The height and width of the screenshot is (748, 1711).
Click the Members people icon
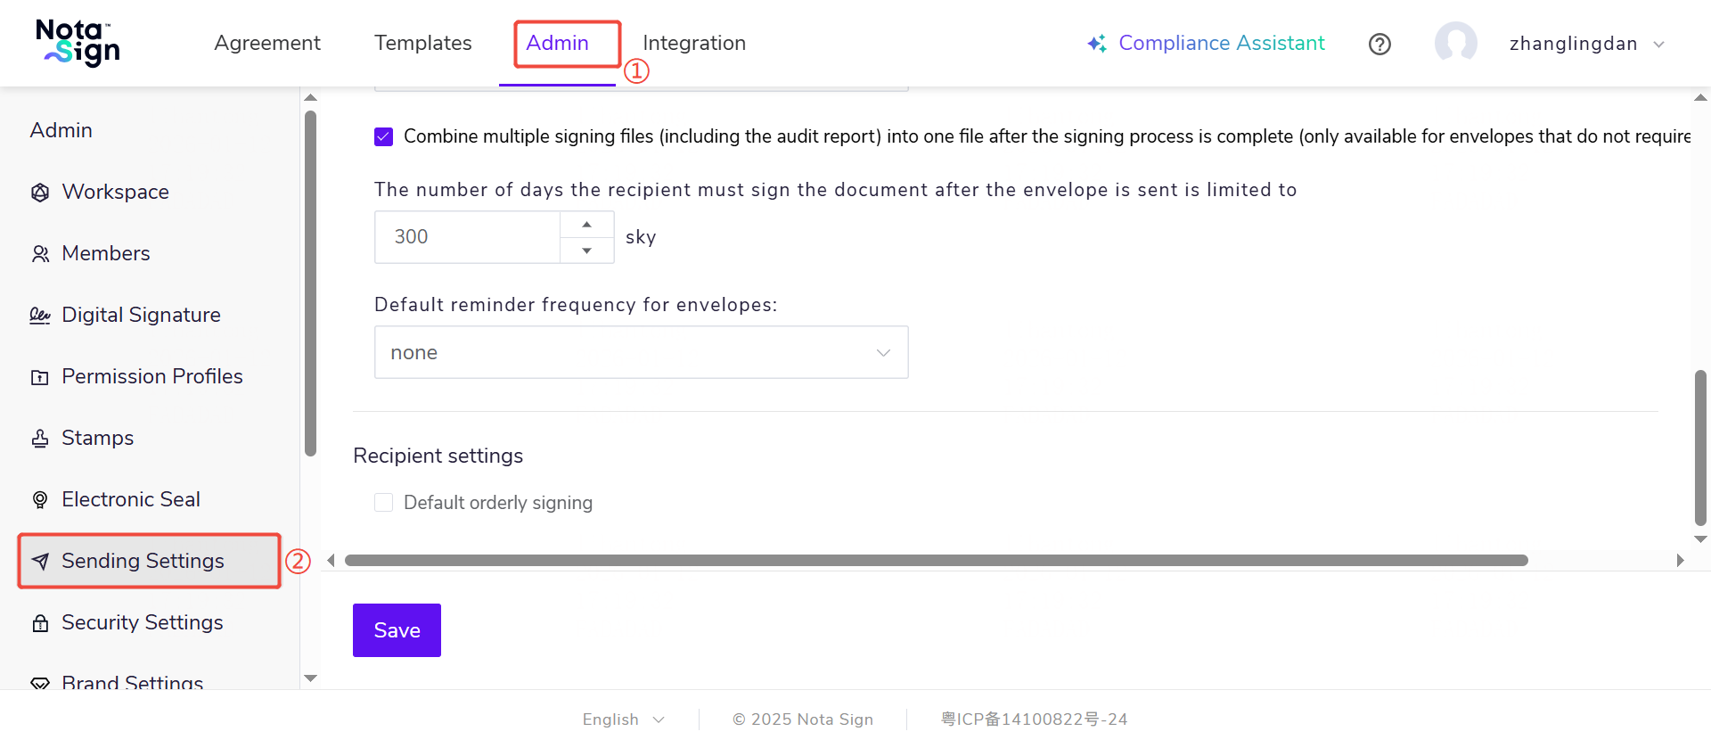pyautogui.click(x=40, y=254)
